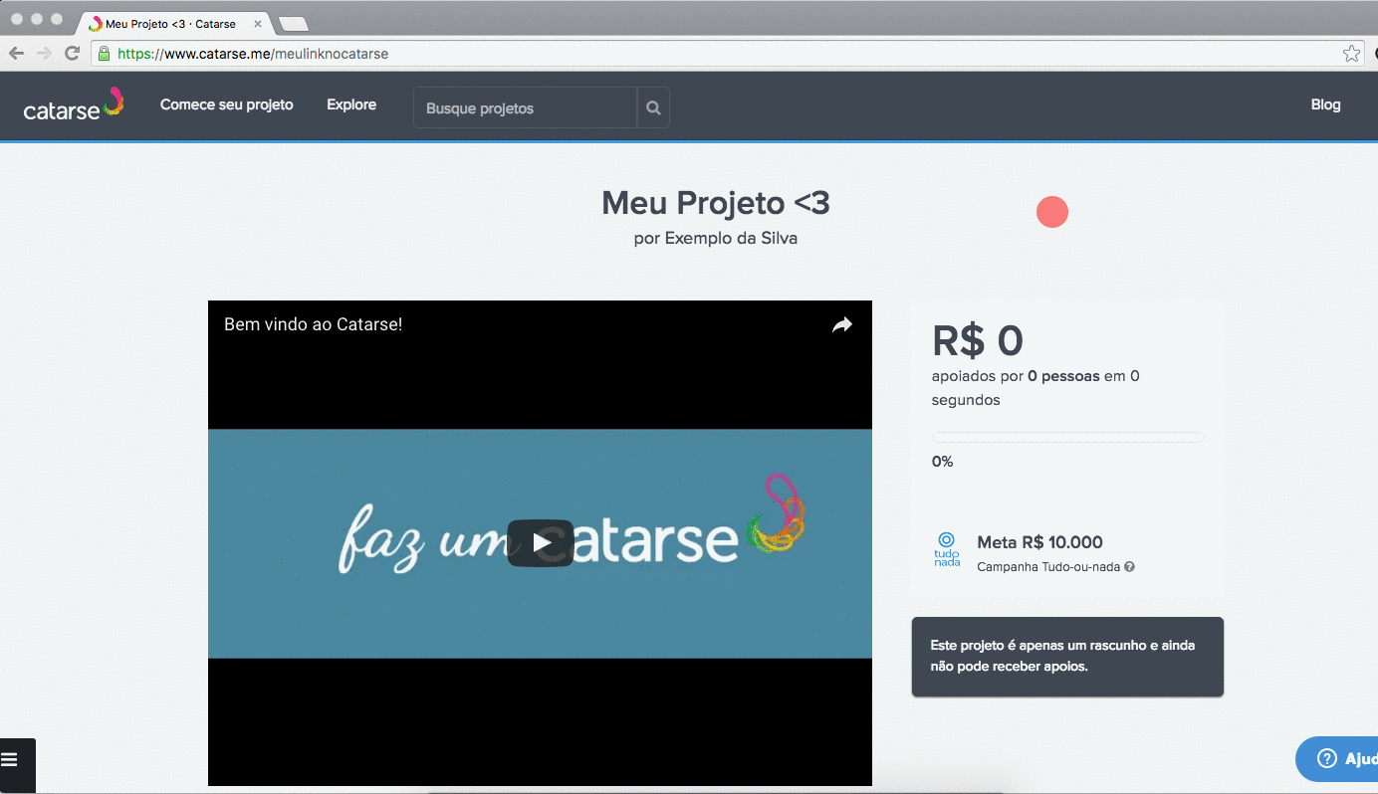Close the Meu Projeto browser tab
Image resolution: width=1378 pixels, height=794 pixels.
point(258,23)
